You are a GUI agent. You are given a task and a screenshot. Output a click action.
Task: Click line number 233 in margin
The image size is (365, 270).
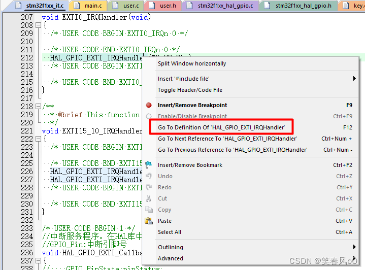27,228
